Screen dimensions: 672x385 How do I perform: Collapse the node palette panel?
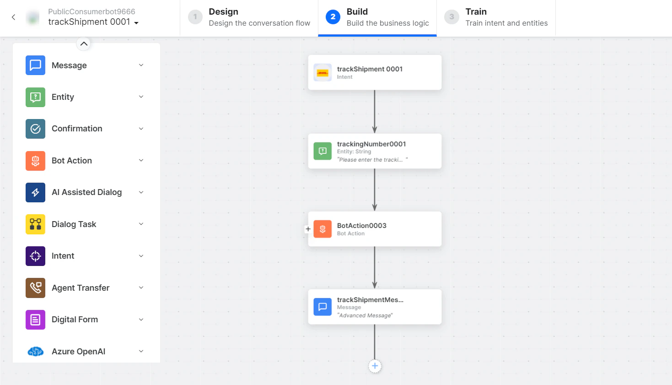pyautogui.click(x=84, y=43)
